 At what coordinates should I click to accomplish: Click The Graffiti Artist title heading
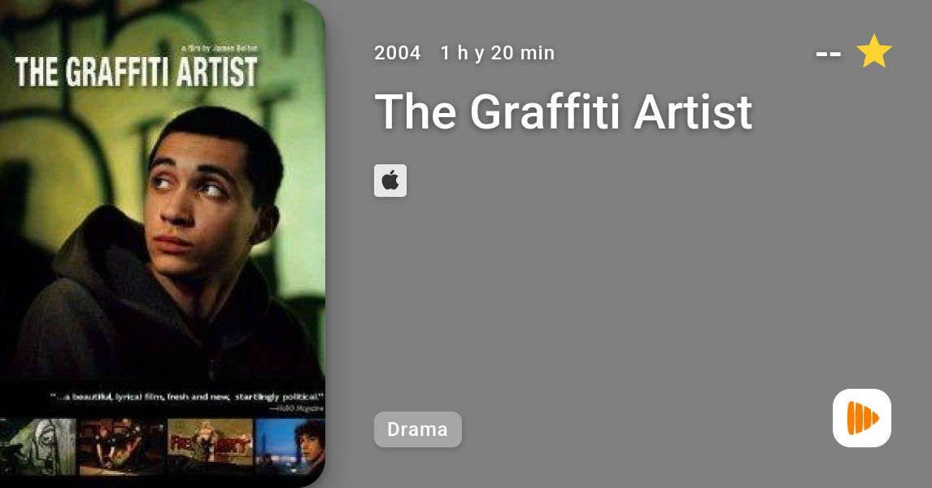coord(564,111)
